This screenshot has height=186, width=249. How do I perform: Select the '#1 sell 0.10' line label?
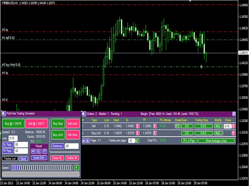8,38
